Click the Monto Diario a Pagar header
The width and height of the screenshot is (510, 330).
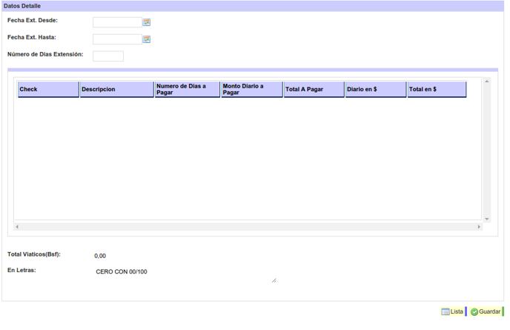click(x=251, y=90)
